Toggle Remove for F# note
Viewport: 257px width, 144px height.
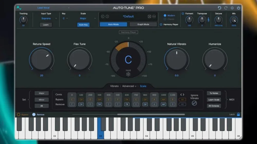coord(127,104)
